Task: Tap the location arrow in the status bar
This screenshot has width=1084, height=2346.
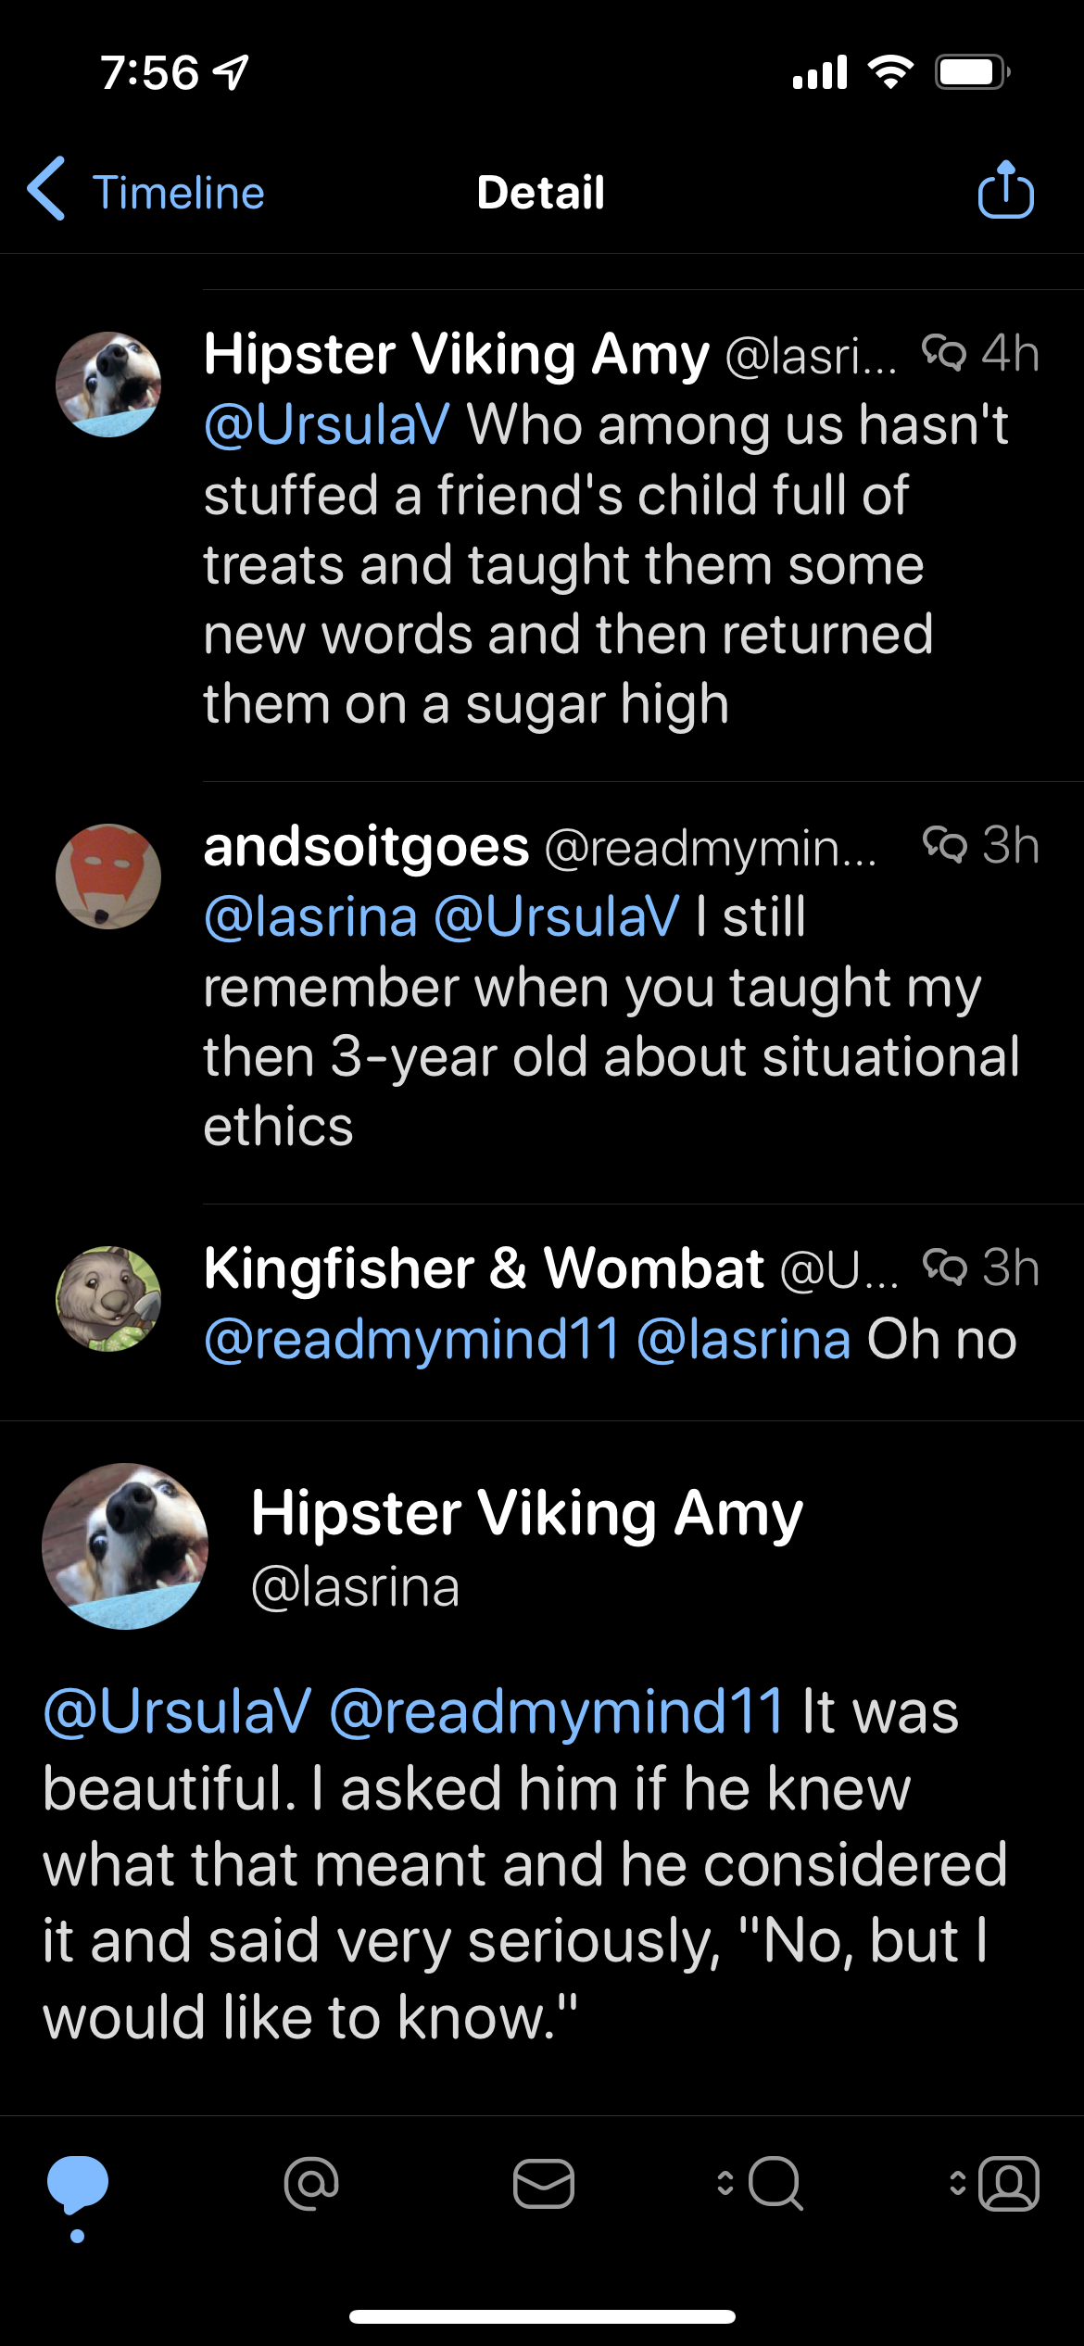Action: point(231,72)
